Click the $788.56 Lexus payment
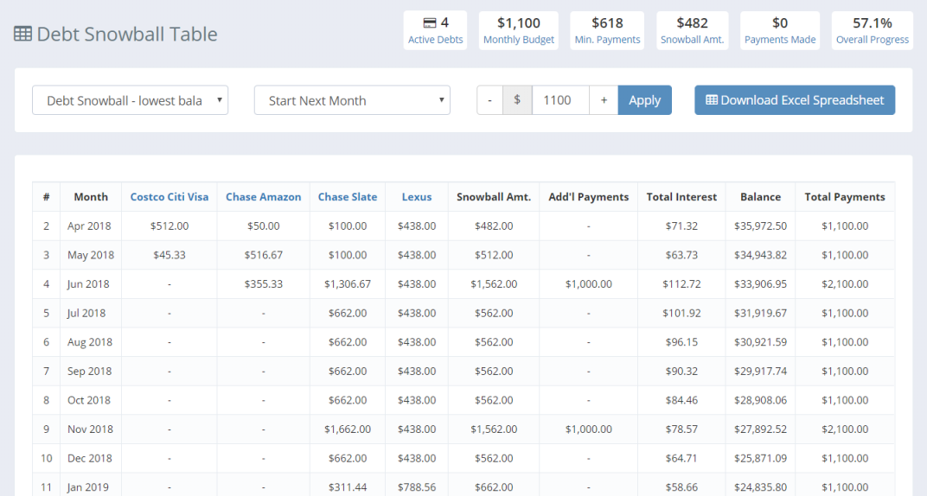927x496 pixels. 417,487
